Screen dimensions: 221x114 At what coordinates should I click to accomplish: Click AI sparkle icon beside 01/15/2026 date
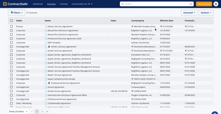coord(161,26)
